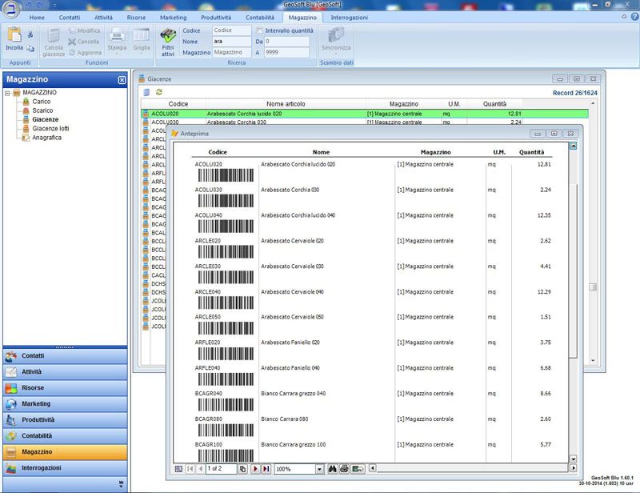Go to next page in Anteprima

(255, 468)
